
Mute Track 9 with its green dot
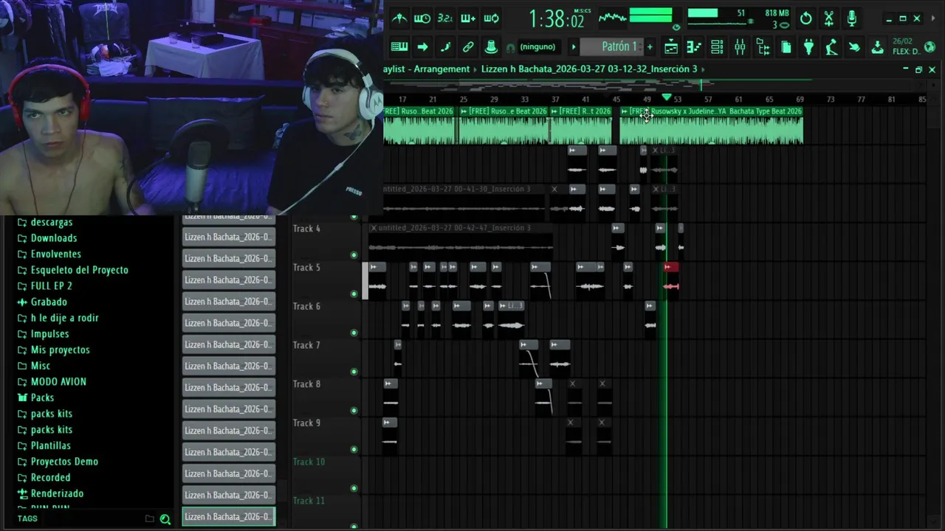click(354, 449)
